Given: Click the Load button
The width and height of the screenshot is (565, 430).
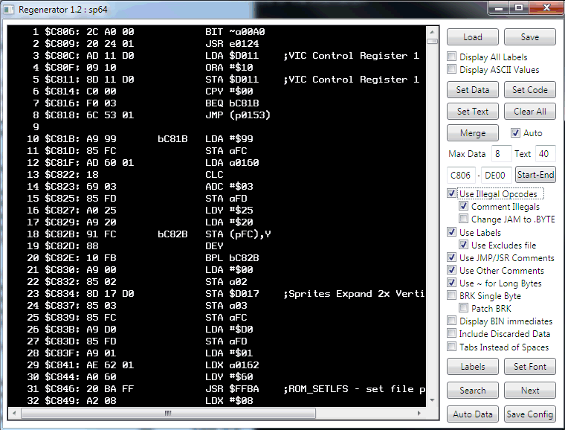Looking at the screenshot, I should 472,37.
